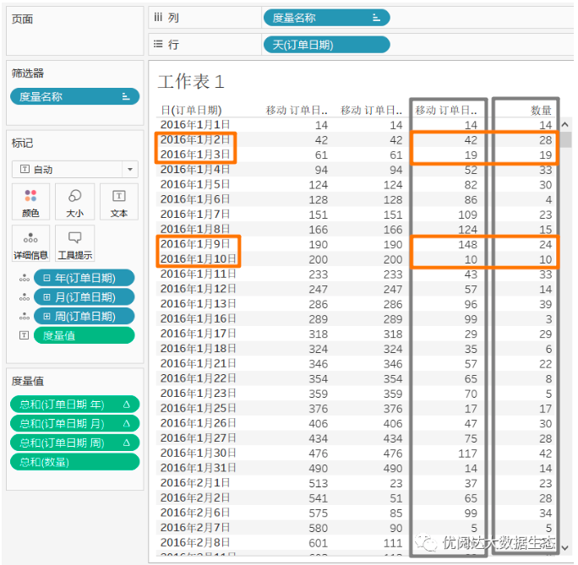Click the 数量 column header
The image size is (578, 565).
[541, 110]
